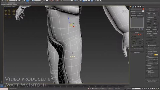Open Tessellate settings box
This screenshot has width=160, height=90.
click(157, 29)
